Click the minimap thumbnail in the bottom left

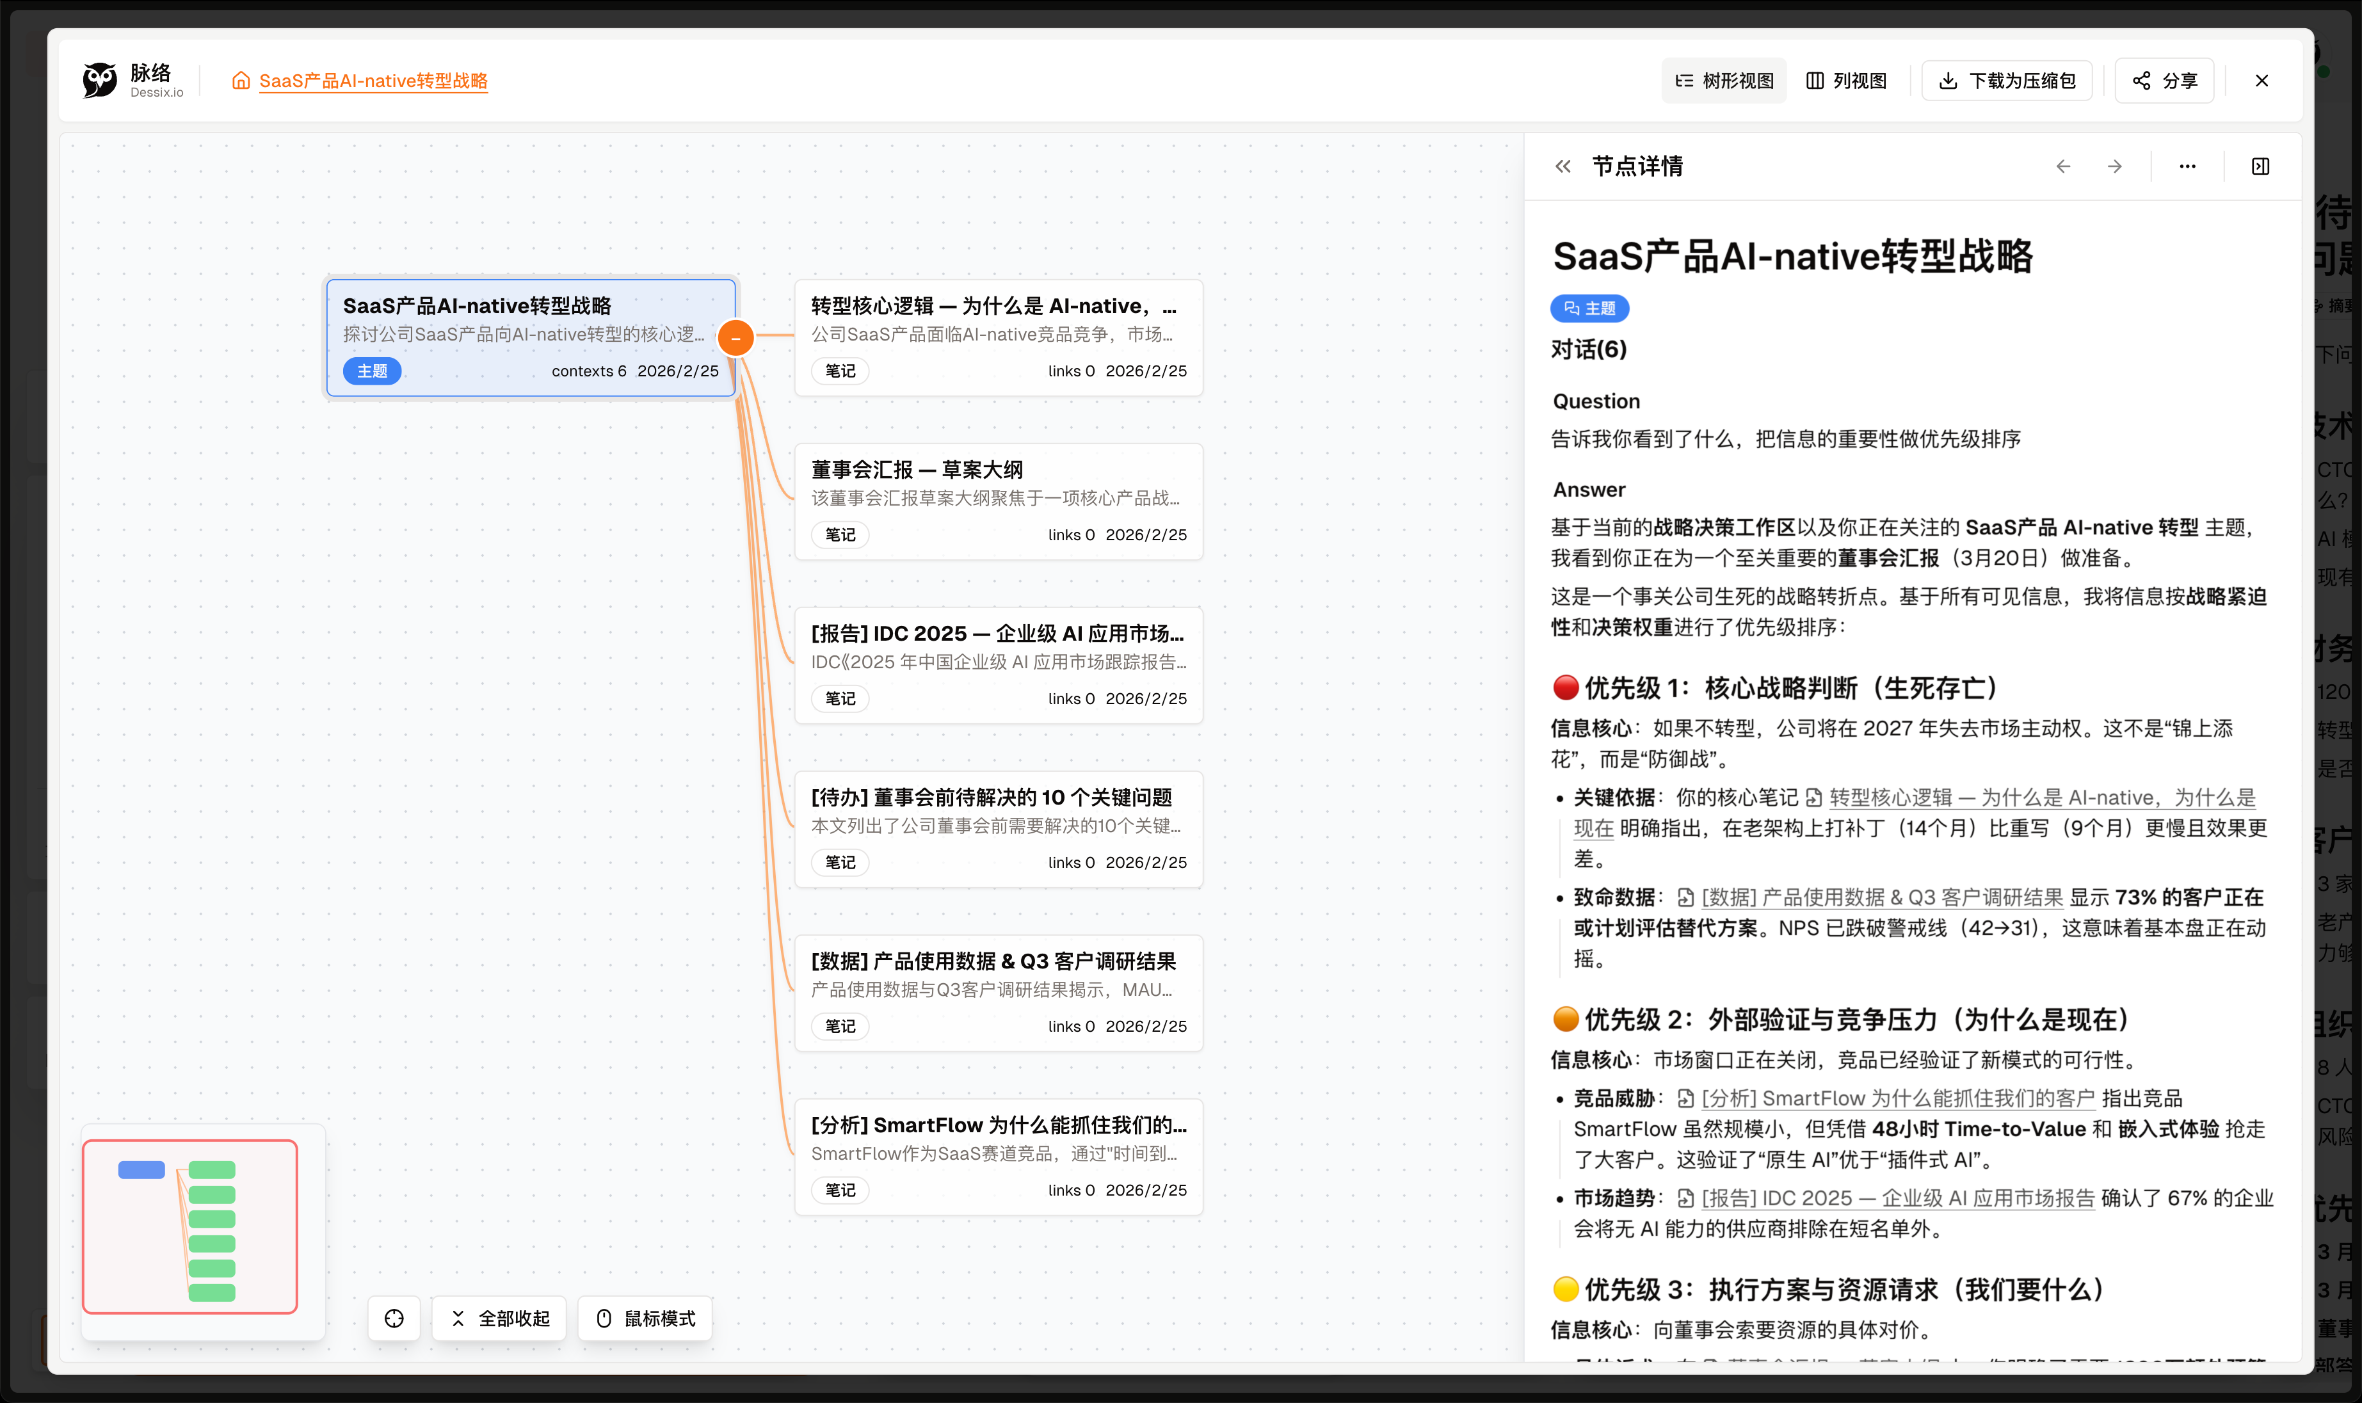[x=190, y=1226]
